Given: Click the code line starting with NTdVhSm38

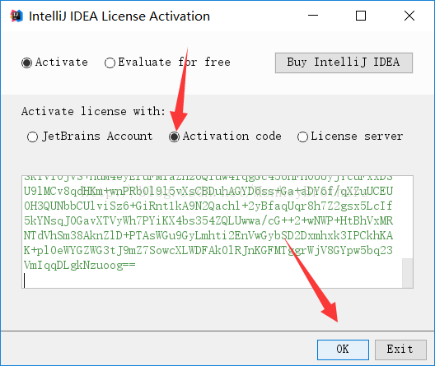Looking at the screenshot, I should [208, 235].
